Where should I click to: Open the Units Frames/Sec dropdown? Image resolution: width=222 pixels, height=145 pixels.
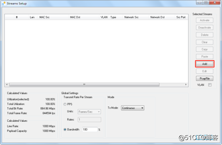[89, 112]
